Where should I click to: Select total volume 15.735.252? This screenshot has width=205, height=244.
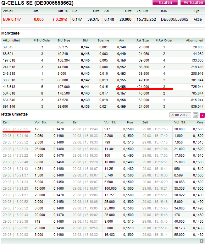146,19
